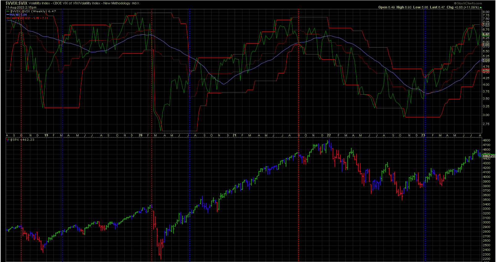Viewport: 496px width, 262px height.
Task: Click the 'CHAN(20) 4.59 - 5.85 - 7.11' legend entry
Action: (29, 18)
